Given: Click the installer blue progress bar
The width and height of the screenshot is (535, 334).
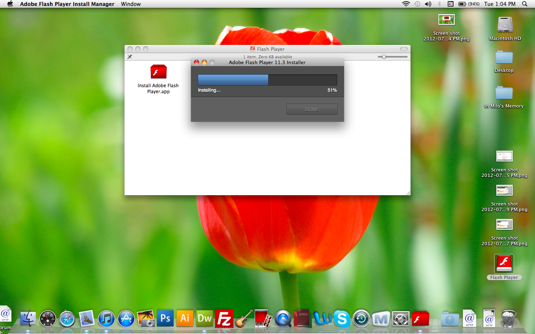Looking at the screenshot, I should point(267,80).
